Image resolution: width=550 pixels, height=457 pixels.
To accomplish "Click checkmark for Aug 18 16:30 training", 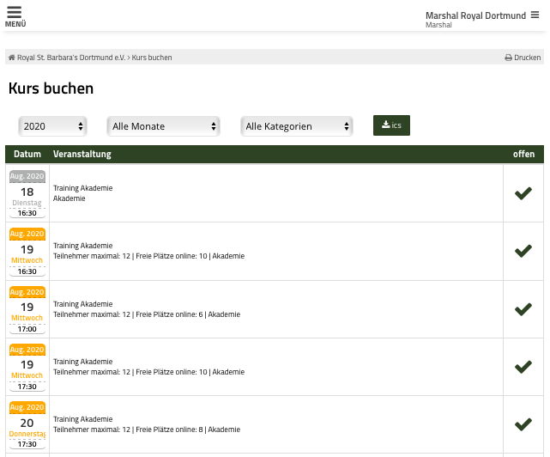I will tap(523, 193).
